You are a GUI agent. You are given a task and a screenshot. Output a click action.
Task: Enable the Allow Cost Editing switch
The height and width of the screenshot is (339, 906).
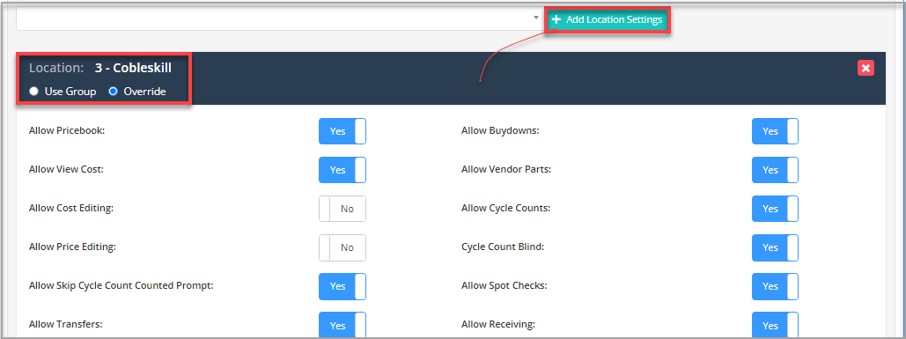point(342,209)
